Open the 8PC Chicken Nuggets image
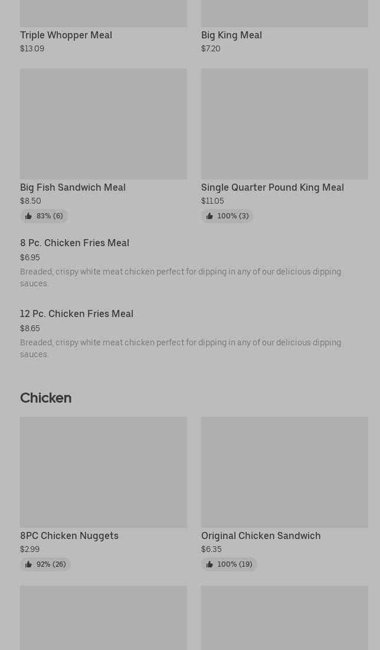 pos(103,472)
